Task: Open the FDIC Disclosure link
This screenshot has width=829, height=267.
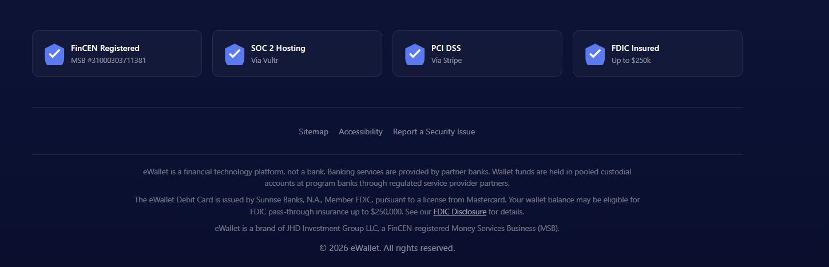Action: [459, 212]
